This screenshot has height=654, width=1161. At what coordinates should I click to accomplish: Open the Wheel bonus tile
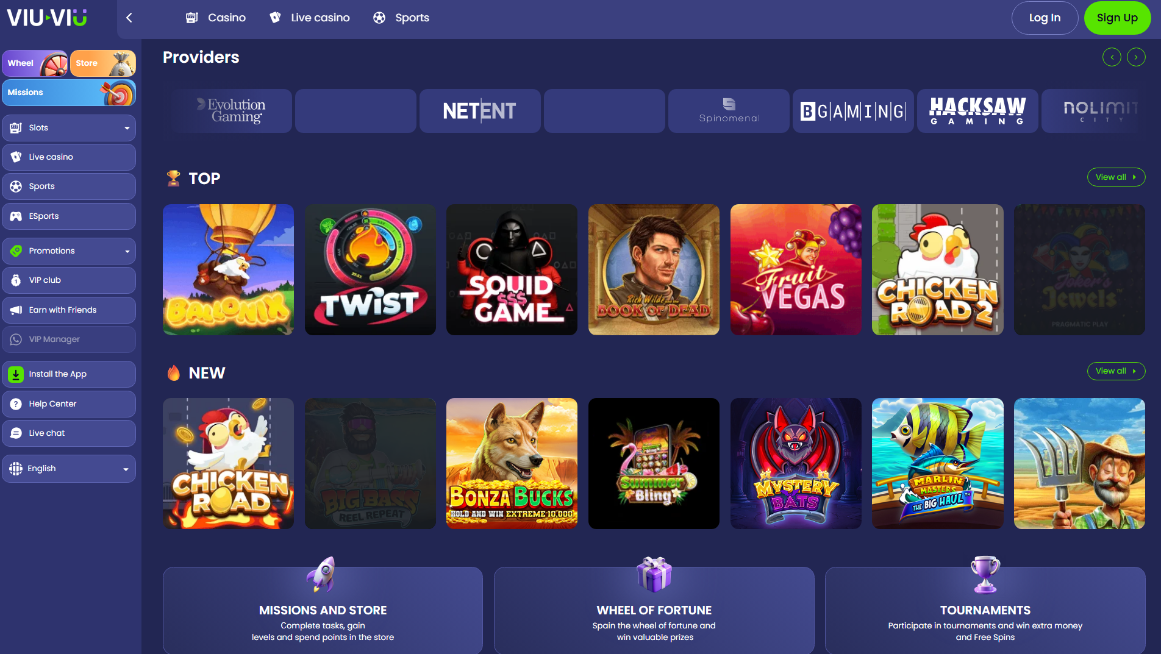35,63
